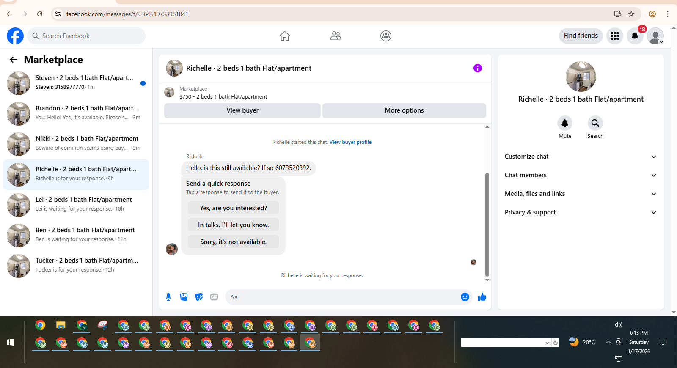This screenshot has width=677, height=368.
Task: Send quick reply 'Yes, are you interested?'
Action: (x=233, y=208)
